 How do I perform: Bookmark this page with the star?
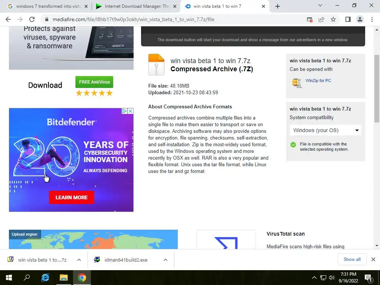[x=333, y=19]
